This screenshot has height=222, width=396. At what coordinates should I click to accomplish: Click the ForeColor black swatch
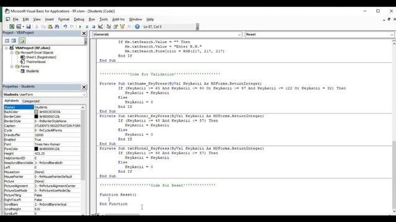37,149
